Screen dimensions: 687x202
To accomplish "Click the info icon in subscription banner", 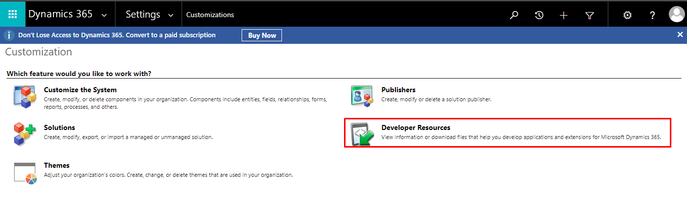I will click(x=9, y=35).
